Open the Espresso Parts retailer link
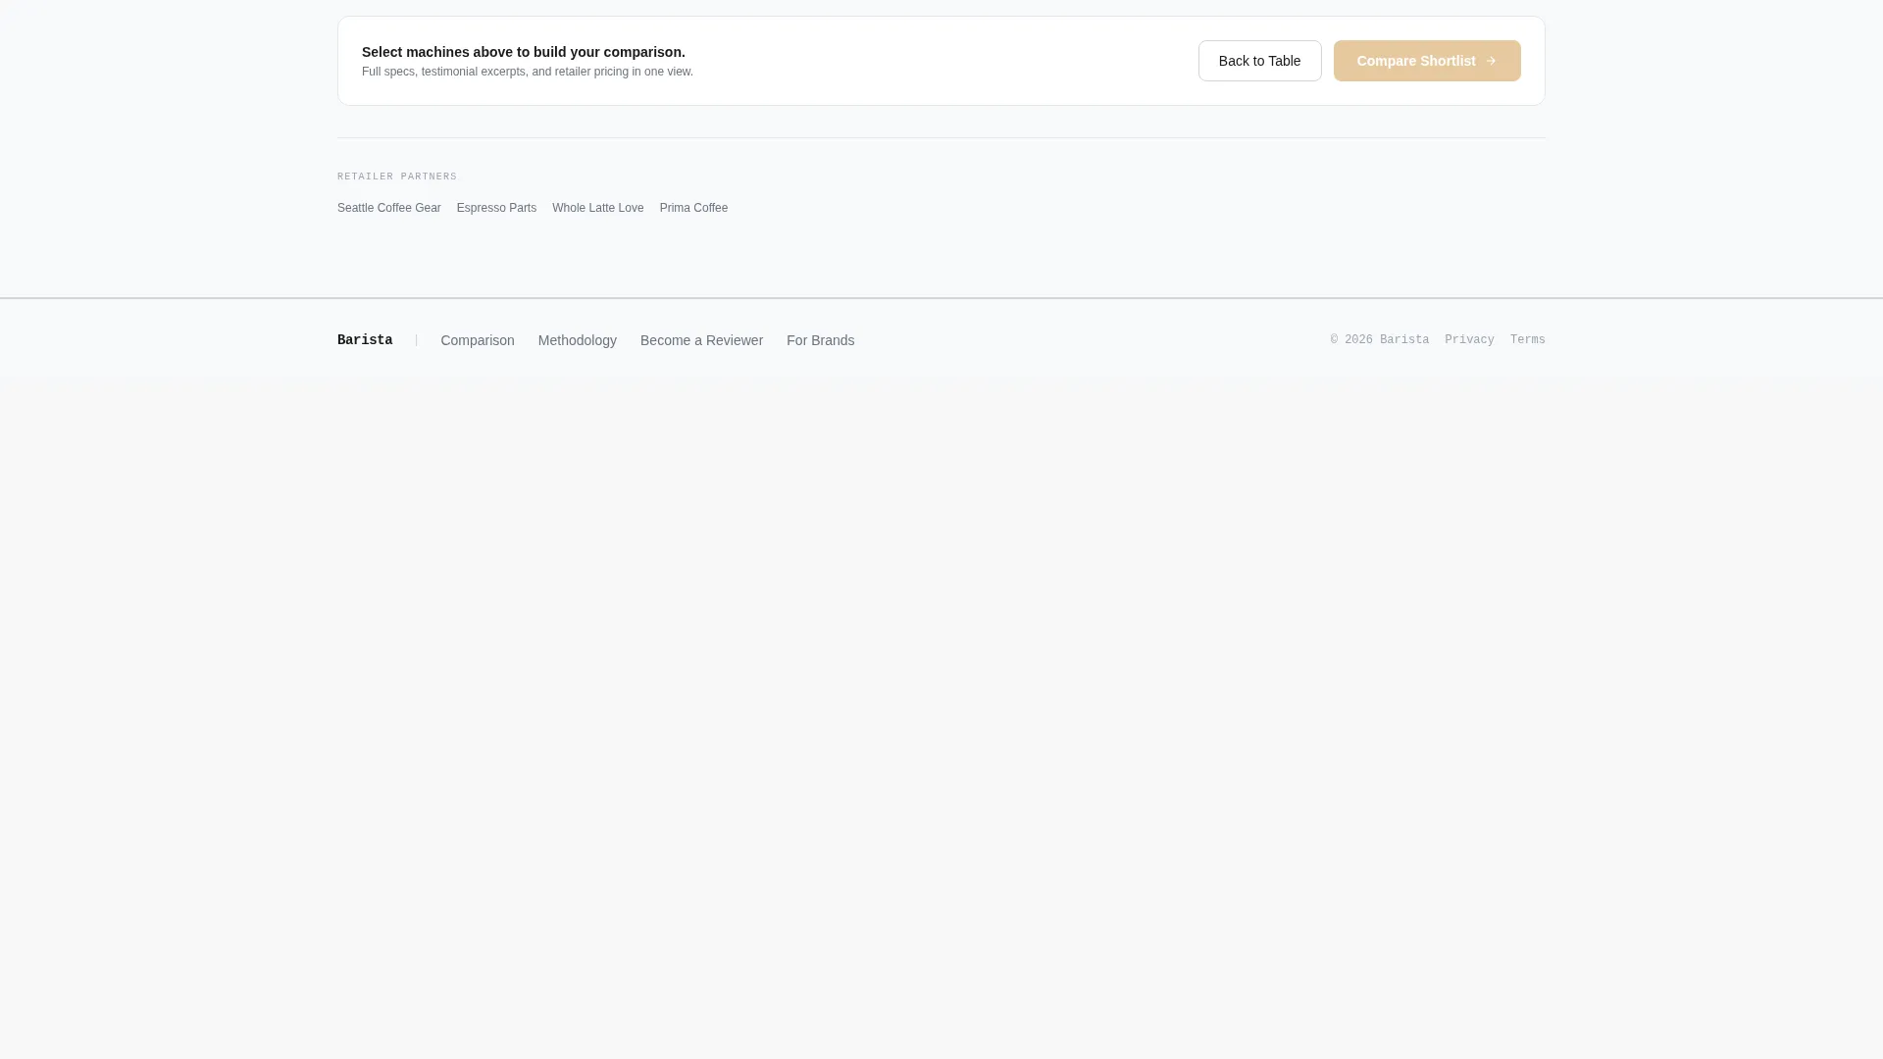Image resolution: width=1883 pixels, height=1059 pixels. click(496, 208)
